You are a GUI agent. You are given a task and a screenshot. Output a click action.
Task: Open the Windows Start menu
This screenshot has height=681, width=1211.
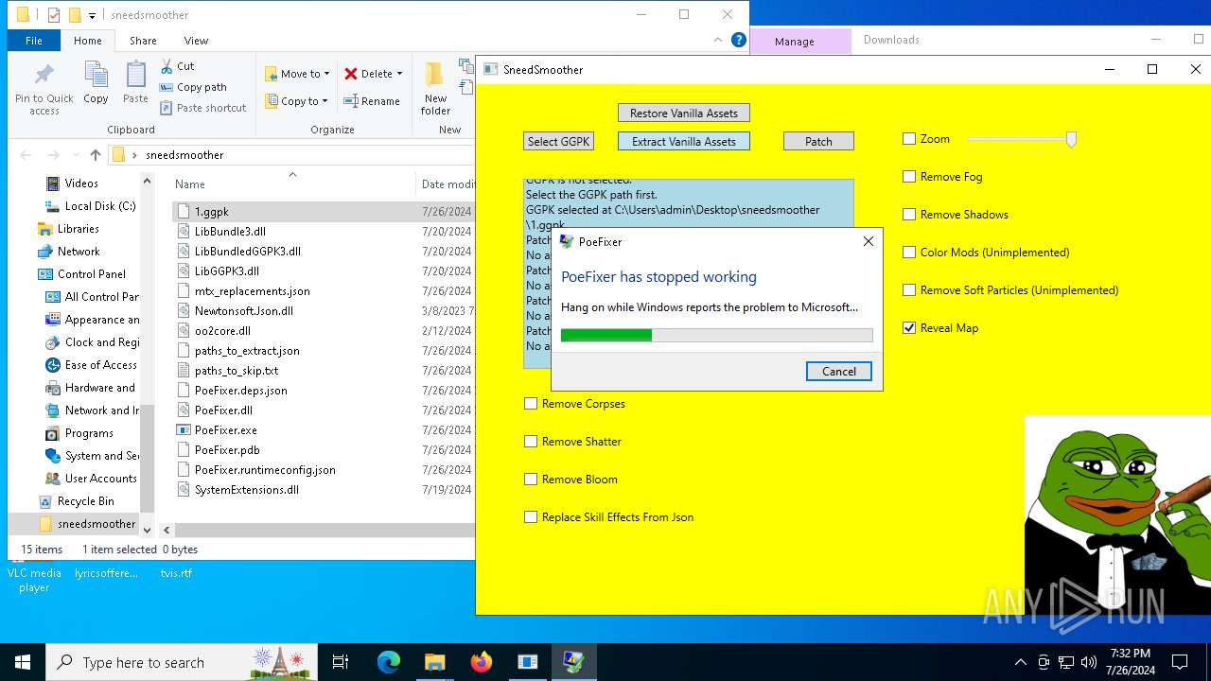[x=23, y=662]
